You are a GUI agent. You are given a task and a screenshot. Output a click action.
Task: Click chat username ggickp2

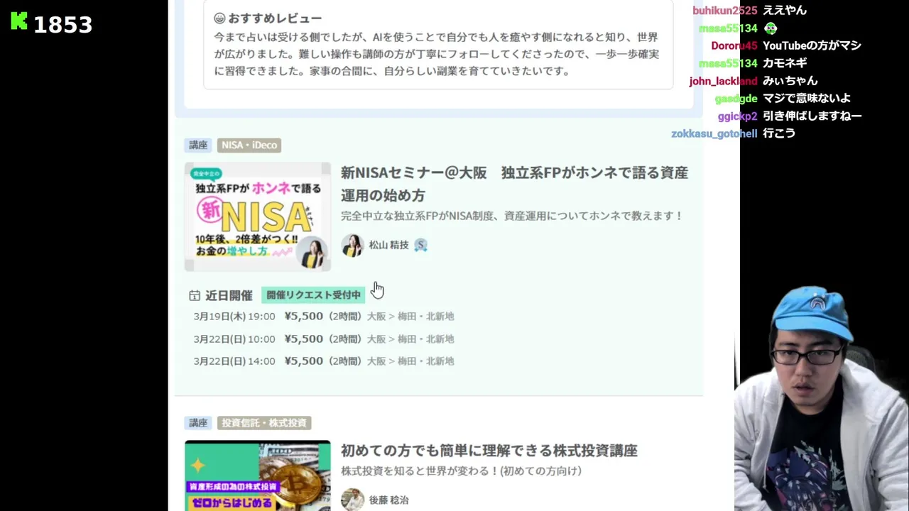737,116
